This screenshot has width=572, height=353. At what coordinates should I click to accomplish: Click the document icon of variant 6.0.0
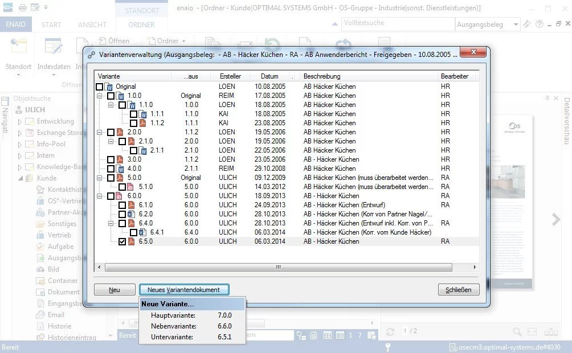pos(119,196)
